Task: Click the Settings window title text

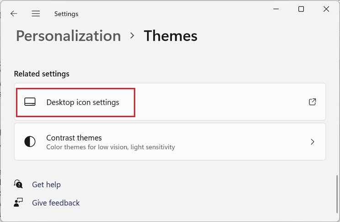Action: [66, 14]
